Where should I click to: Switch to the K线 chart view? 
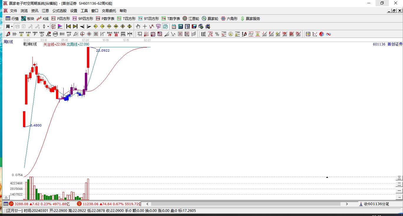pos(43,18)
